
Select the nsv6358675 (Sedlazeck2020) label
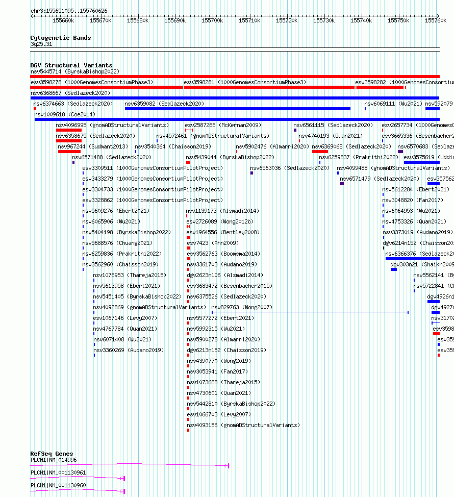pyautogui.click(x=95, y=136)
